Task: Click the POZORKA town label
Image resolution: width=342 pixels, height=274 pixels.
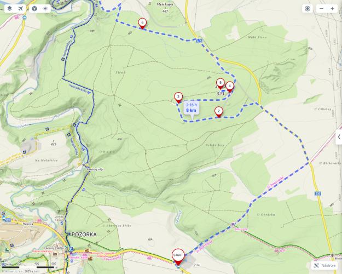Action: [84, 235]
